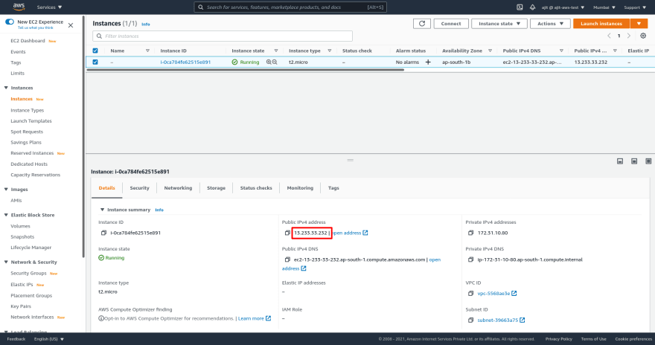This screenshot has width=655, height=345.
Task: Focus the top AWS services search bar
Action: click(290, 7)
